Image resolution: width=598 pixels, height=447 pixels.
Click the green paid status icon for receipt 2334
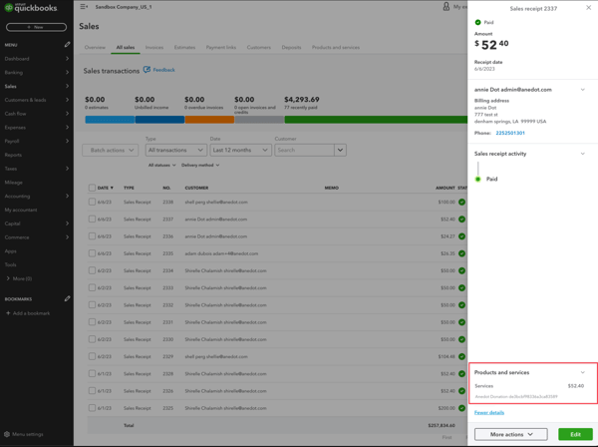point(461,270)
